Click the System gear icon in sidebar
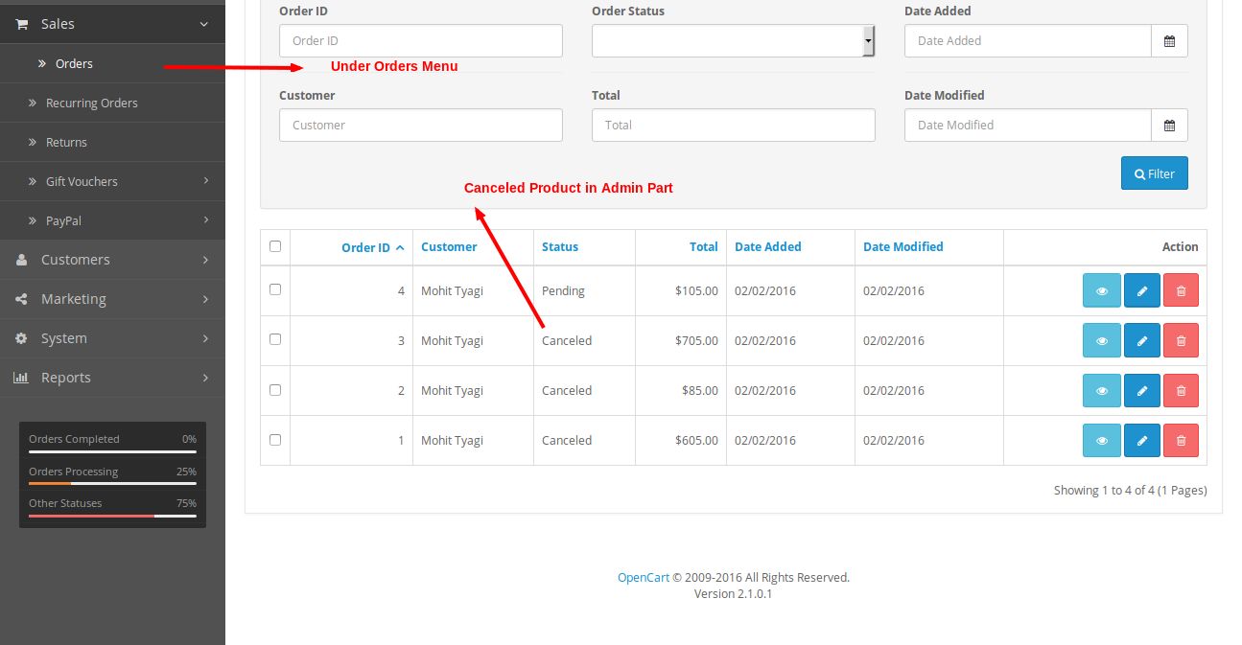This screenshot has width=1242, height=645. (21, 338)
